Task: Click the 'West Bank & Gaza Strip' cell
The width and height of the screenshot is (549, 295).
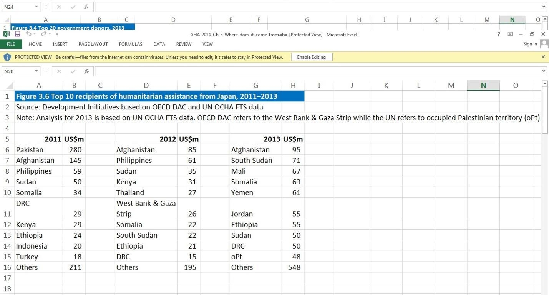Action: (x=146, y=209)
